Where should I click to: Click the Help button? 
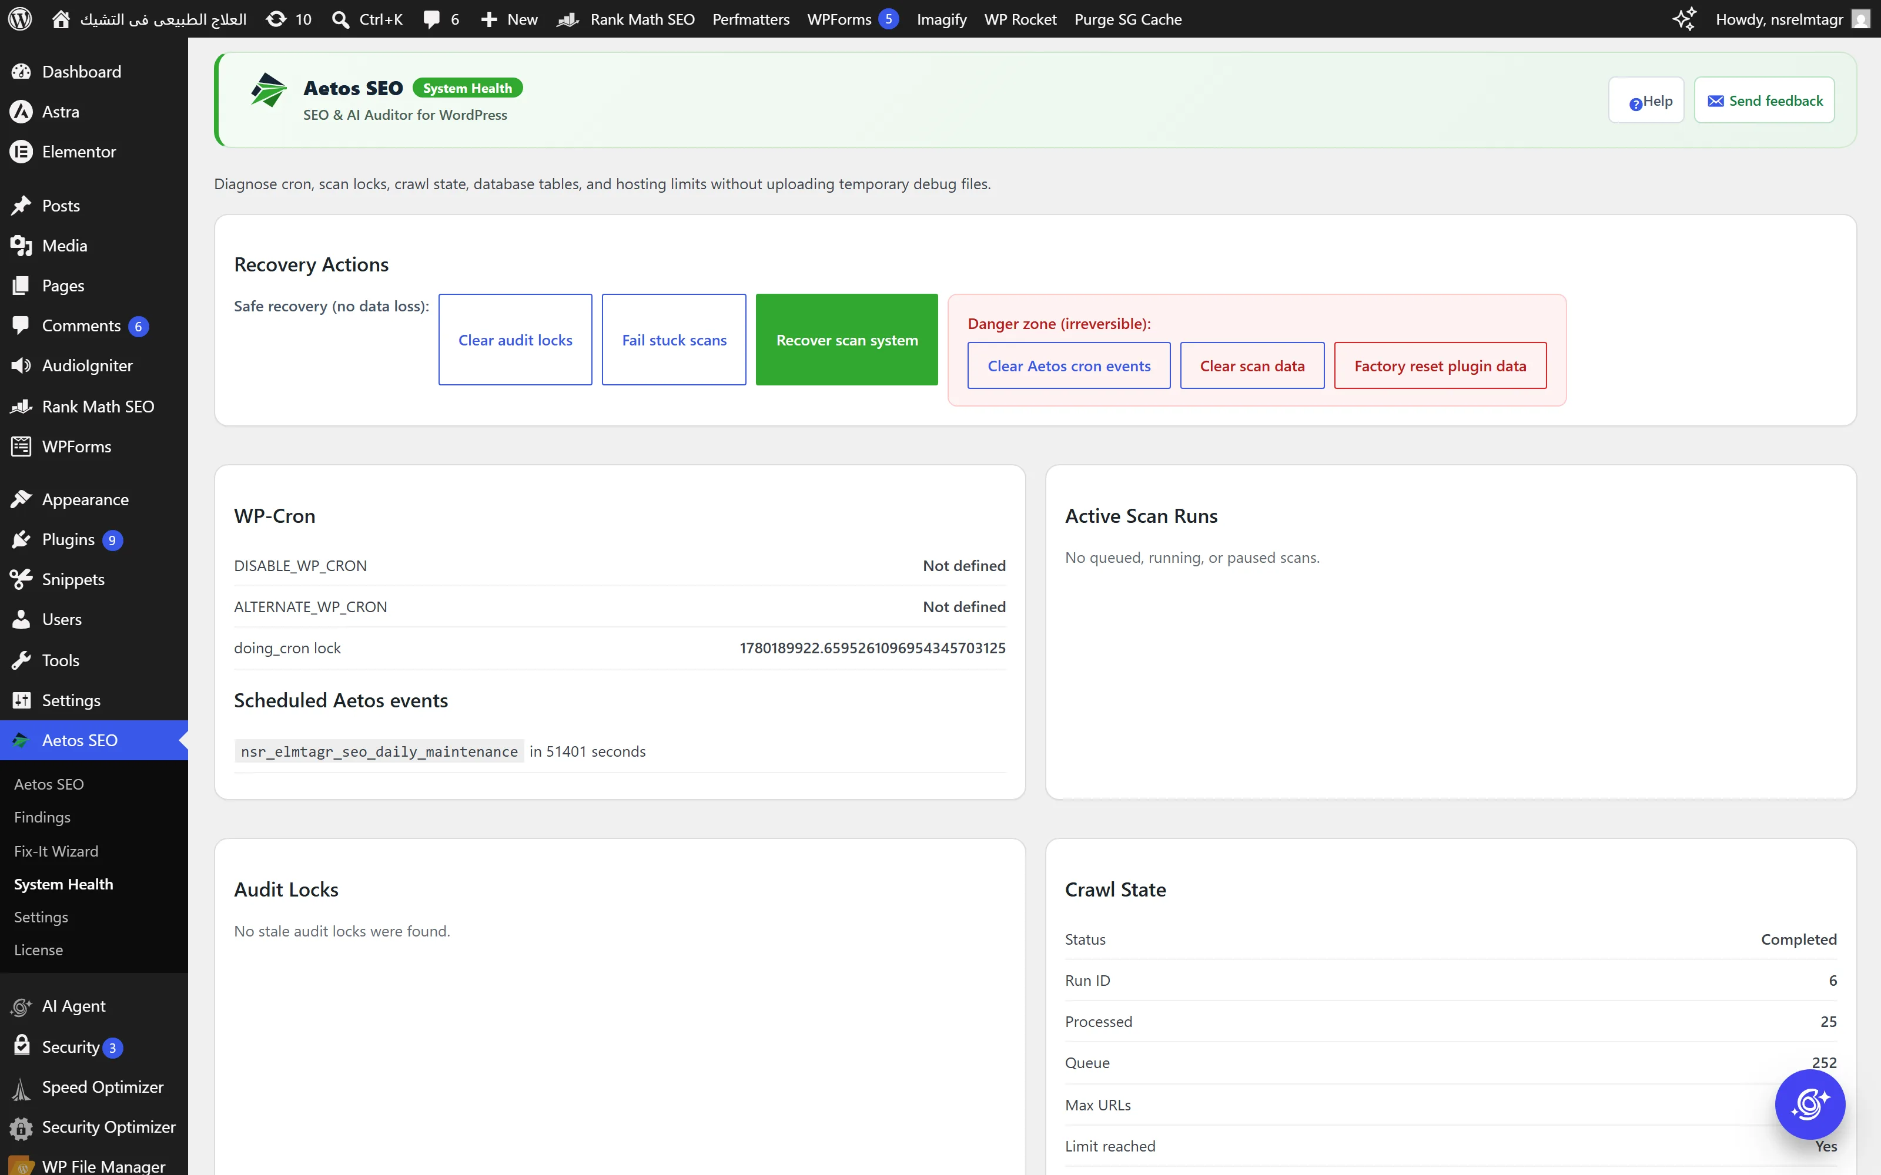(1647, 100)
